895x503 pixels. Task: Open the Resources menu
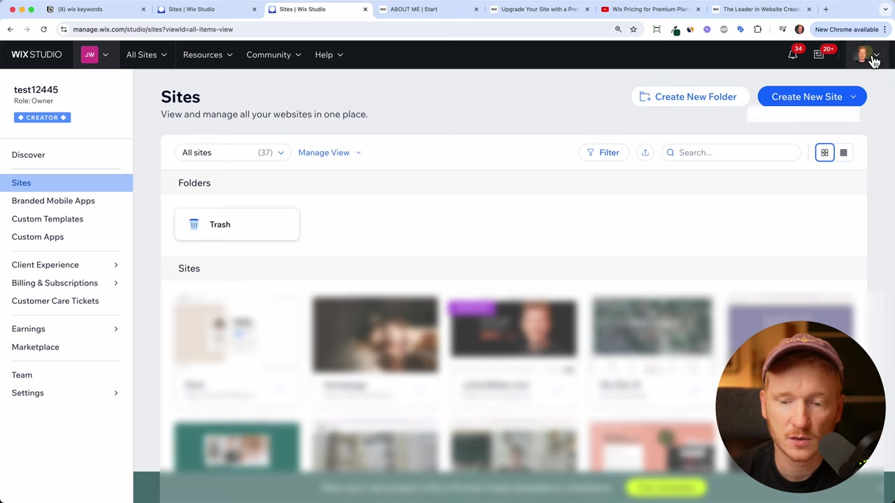click(208, 54)
